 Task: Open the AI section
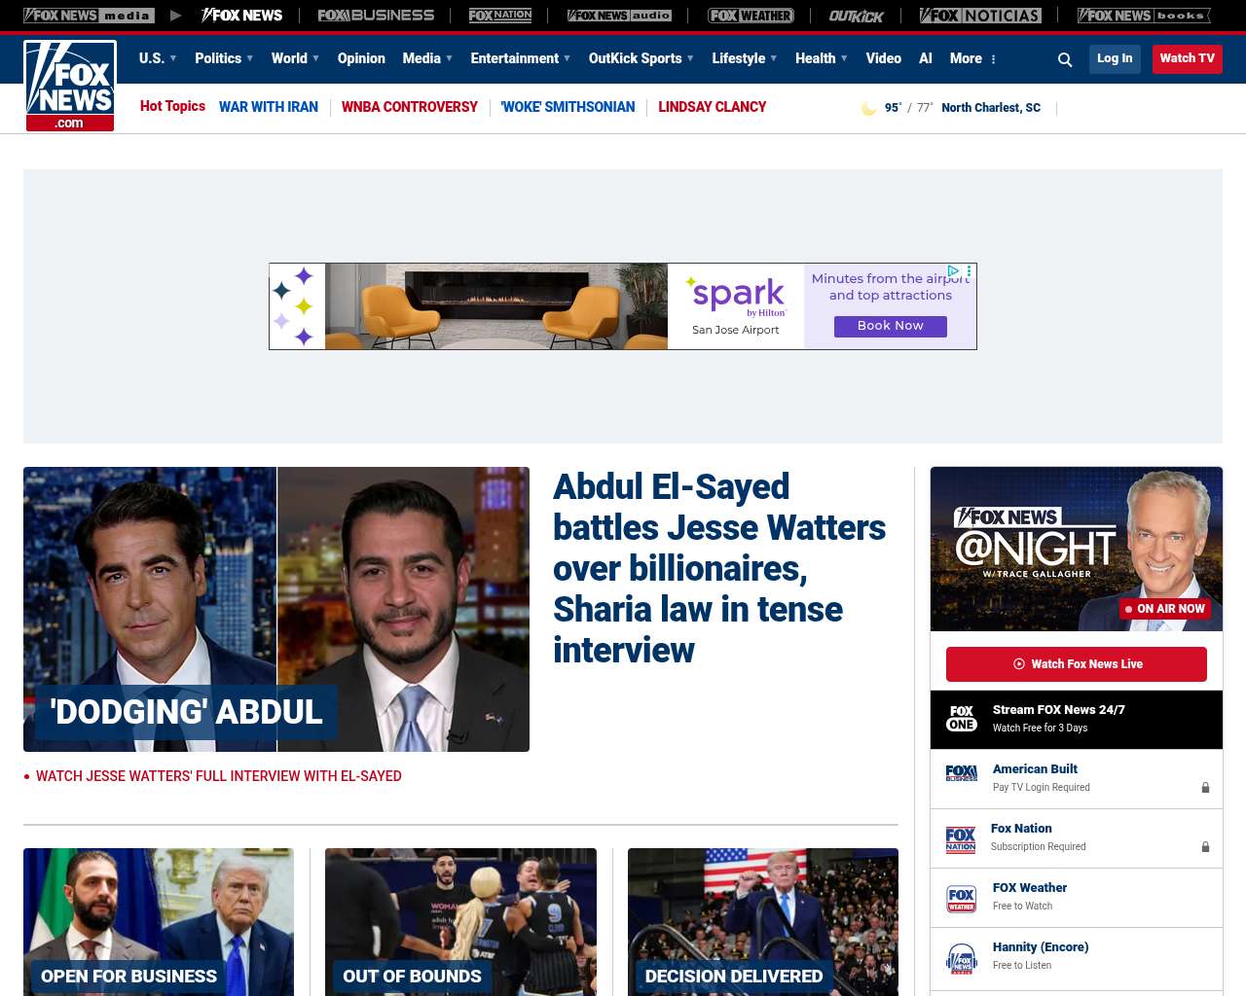(926, 58)
